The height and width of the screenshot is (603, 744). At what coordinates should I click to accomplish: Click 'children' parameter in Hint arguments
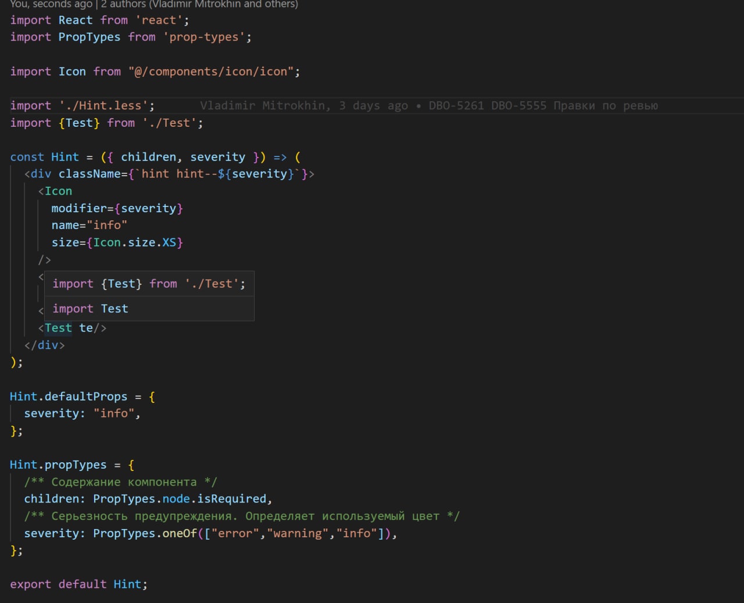click(148, 157)
